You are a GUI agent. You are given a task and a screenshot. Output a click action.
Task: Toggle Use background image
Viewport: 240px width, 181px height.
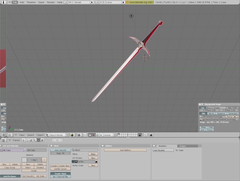tap(202, 108)
